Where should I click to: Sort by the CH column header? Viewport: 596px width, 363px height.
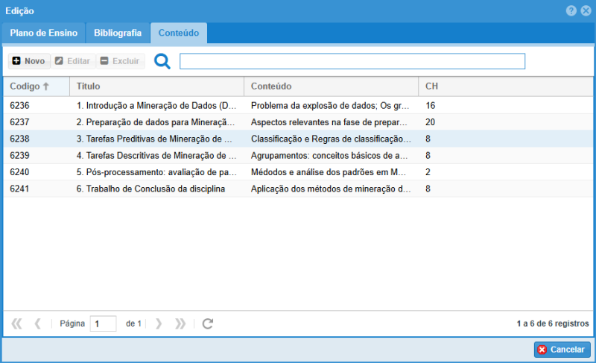click(431, 86)
